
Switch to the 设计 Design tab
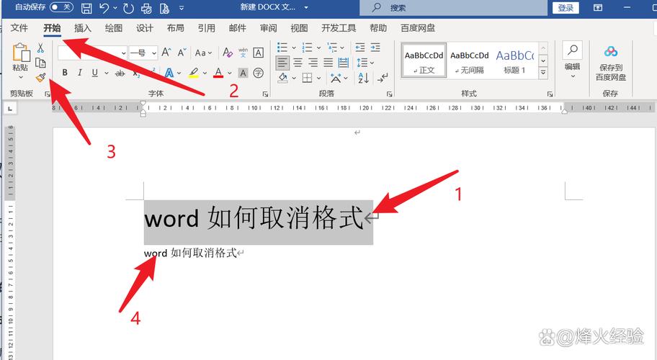(145, 28)
